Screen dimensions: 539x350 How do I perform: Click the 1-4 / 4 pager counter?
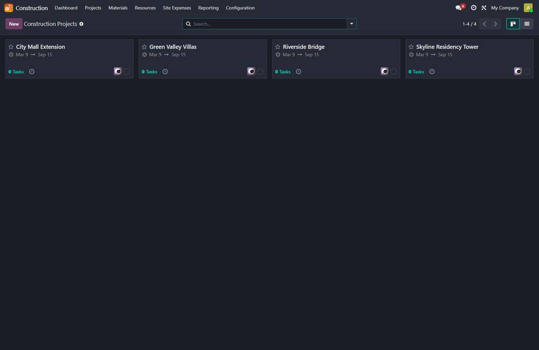[x=469, y=24]
